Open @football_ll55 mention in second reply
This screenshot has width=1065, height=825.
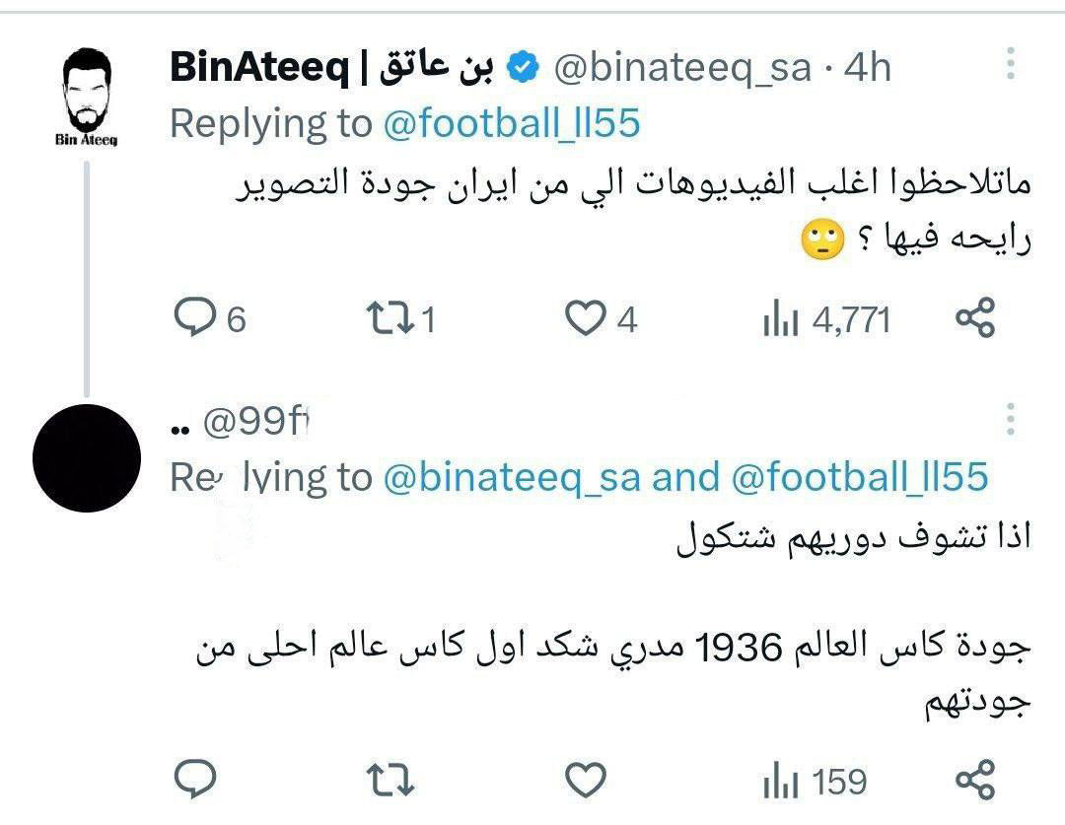pyautogui.click(x=860, y=478)
